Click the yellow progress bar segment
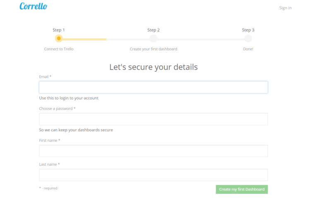The width and height of the screenshot is (331, 198). click(85, 39)
